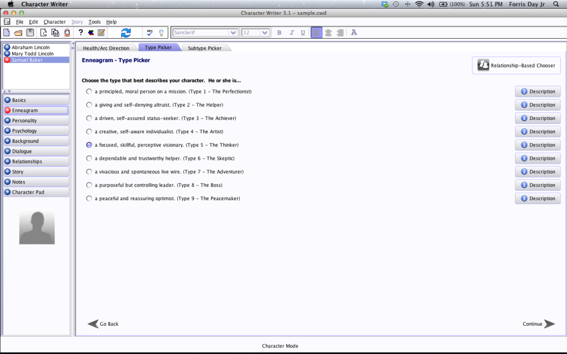This screenshot has width=567, height=354.
Task: Open the Background section
Action: click(x=36, y=141)
